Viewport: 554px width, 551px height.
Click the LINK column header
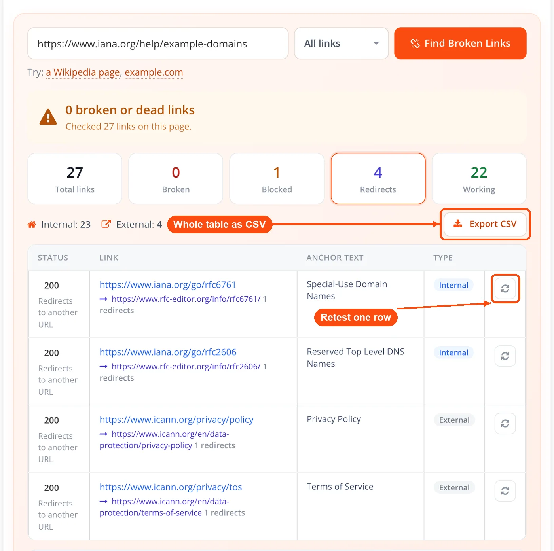click(109, 258)
